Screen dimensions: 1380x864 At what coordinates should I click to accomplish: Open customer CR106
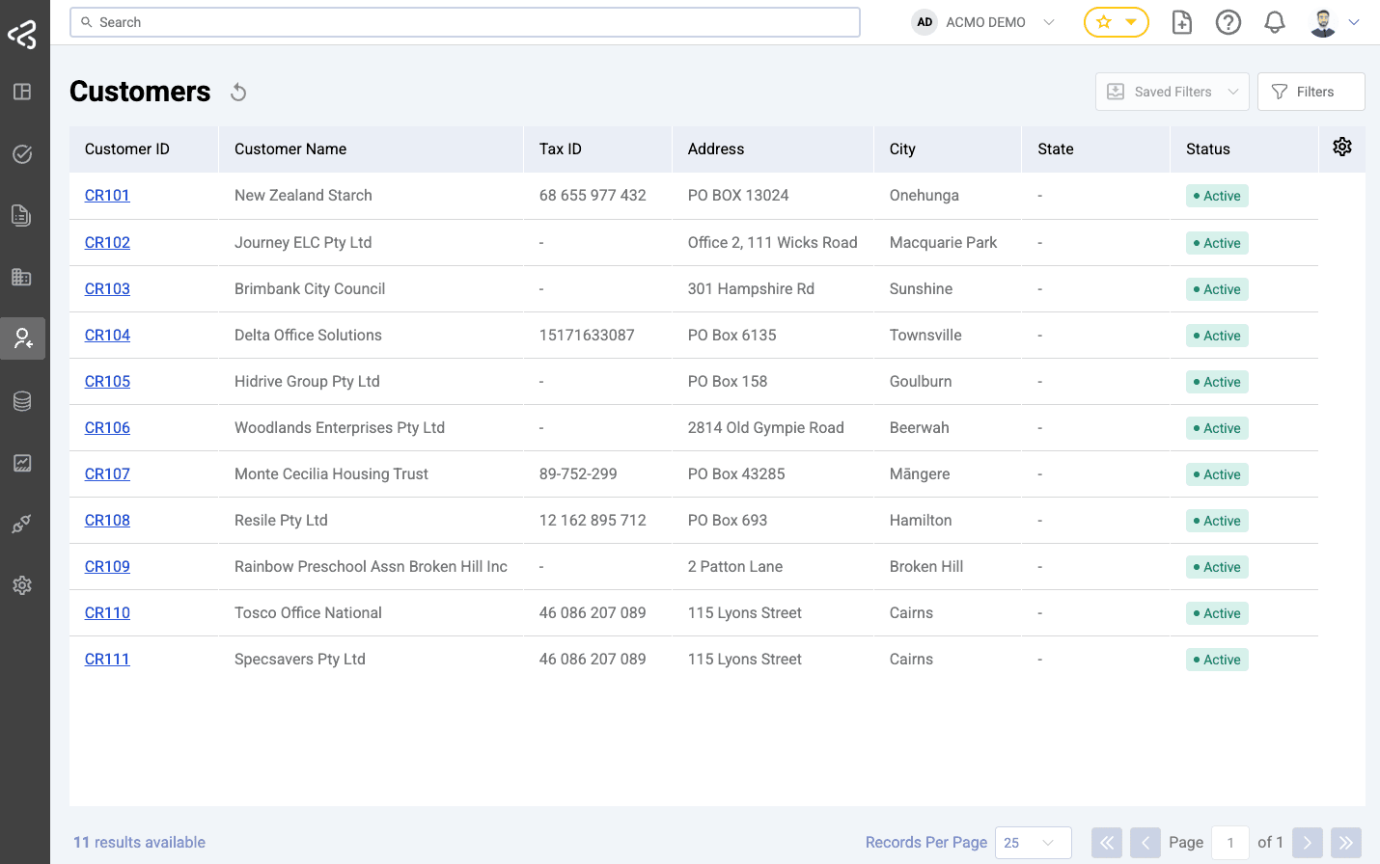[x=107, y=428]
